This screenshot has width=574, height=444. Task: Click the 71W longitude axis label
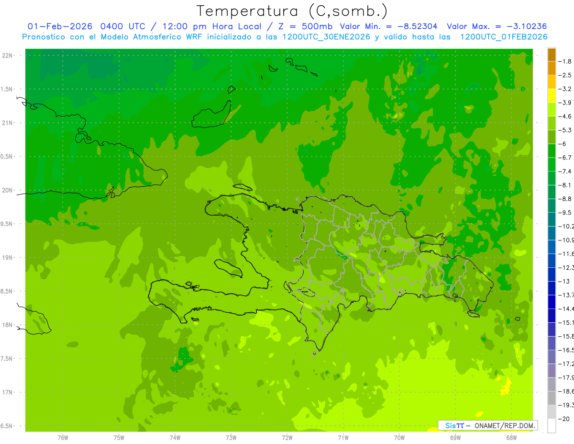coord(343,438)
